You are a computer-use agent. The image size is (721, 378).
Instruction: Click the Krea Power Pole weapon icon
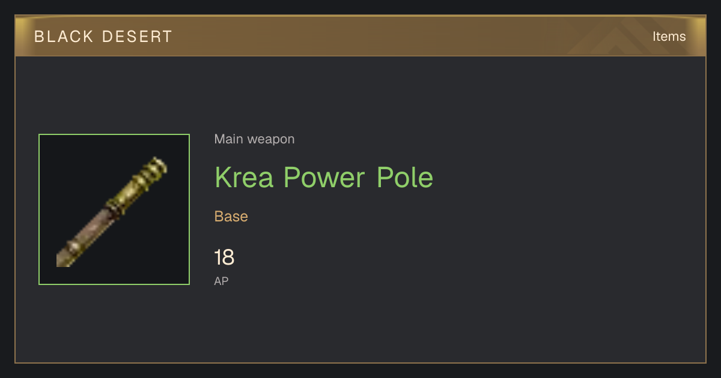[114, 209]
